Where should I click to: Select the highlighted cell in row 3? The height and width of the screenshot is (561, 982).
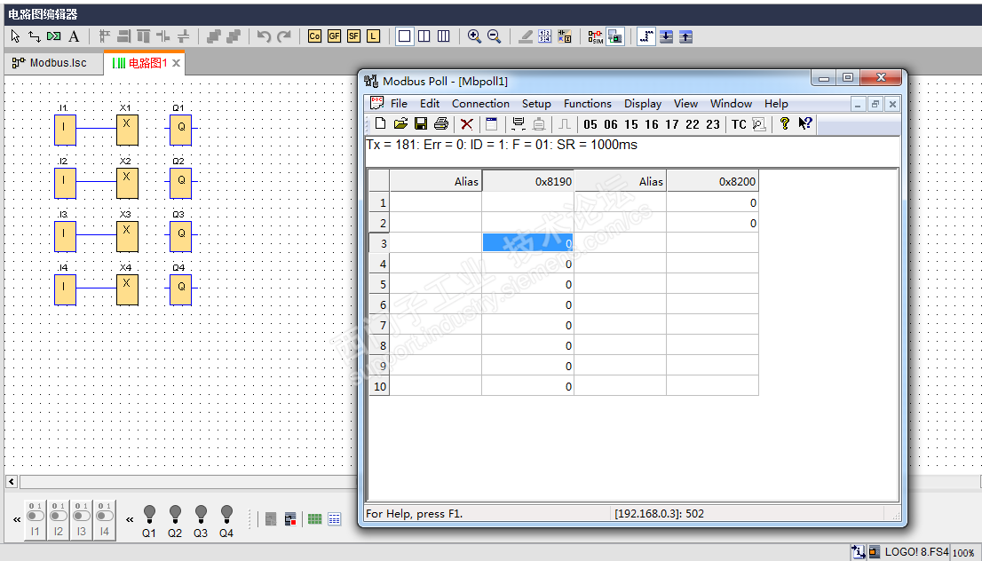pyautogui.click(x=528, y=243)
